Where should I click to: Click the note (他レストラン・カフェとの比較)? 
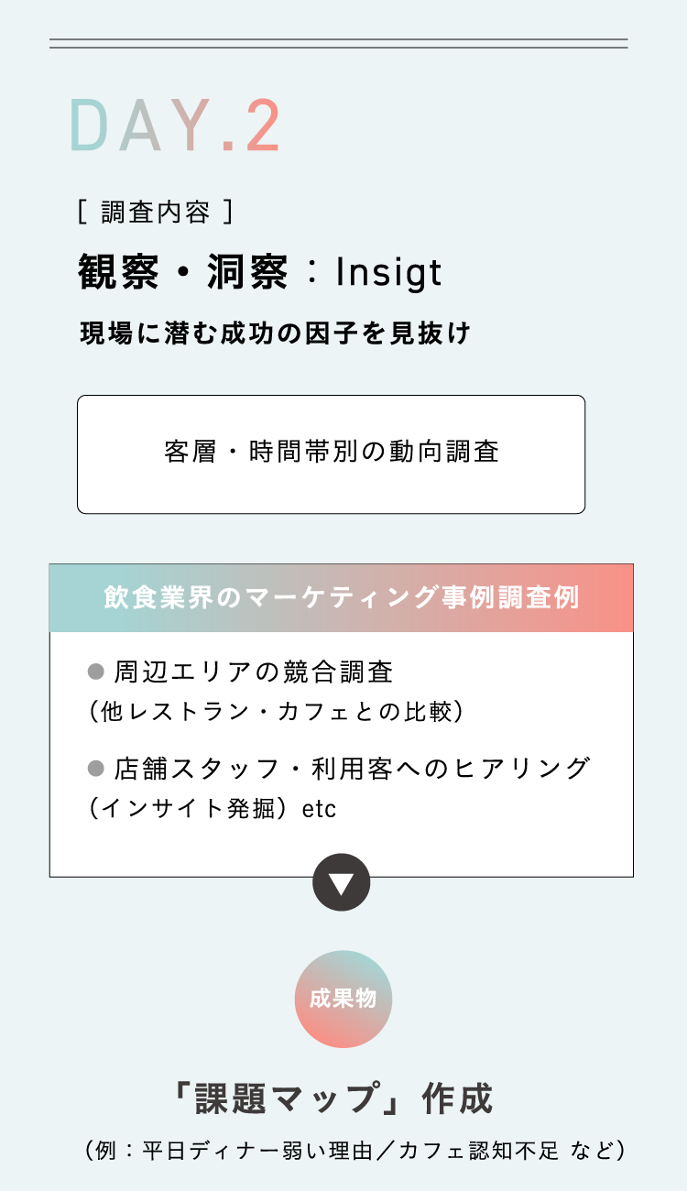click(x=275, y=712)
